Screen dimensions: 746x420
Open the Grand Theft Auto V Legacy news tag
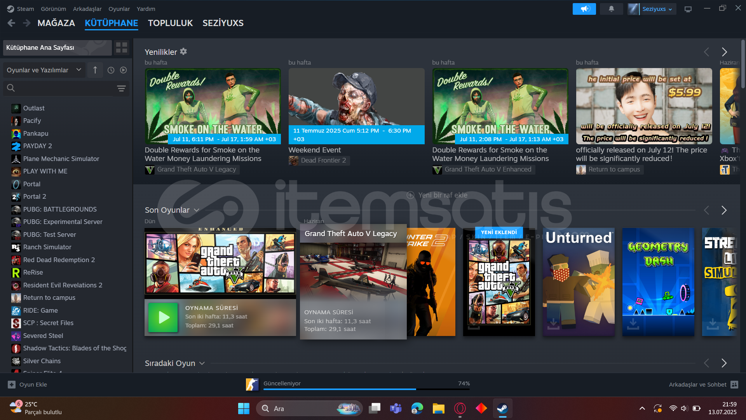pos(192,170)
